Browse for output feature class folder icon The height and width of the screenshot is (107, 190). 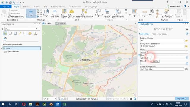click(186, 46)
